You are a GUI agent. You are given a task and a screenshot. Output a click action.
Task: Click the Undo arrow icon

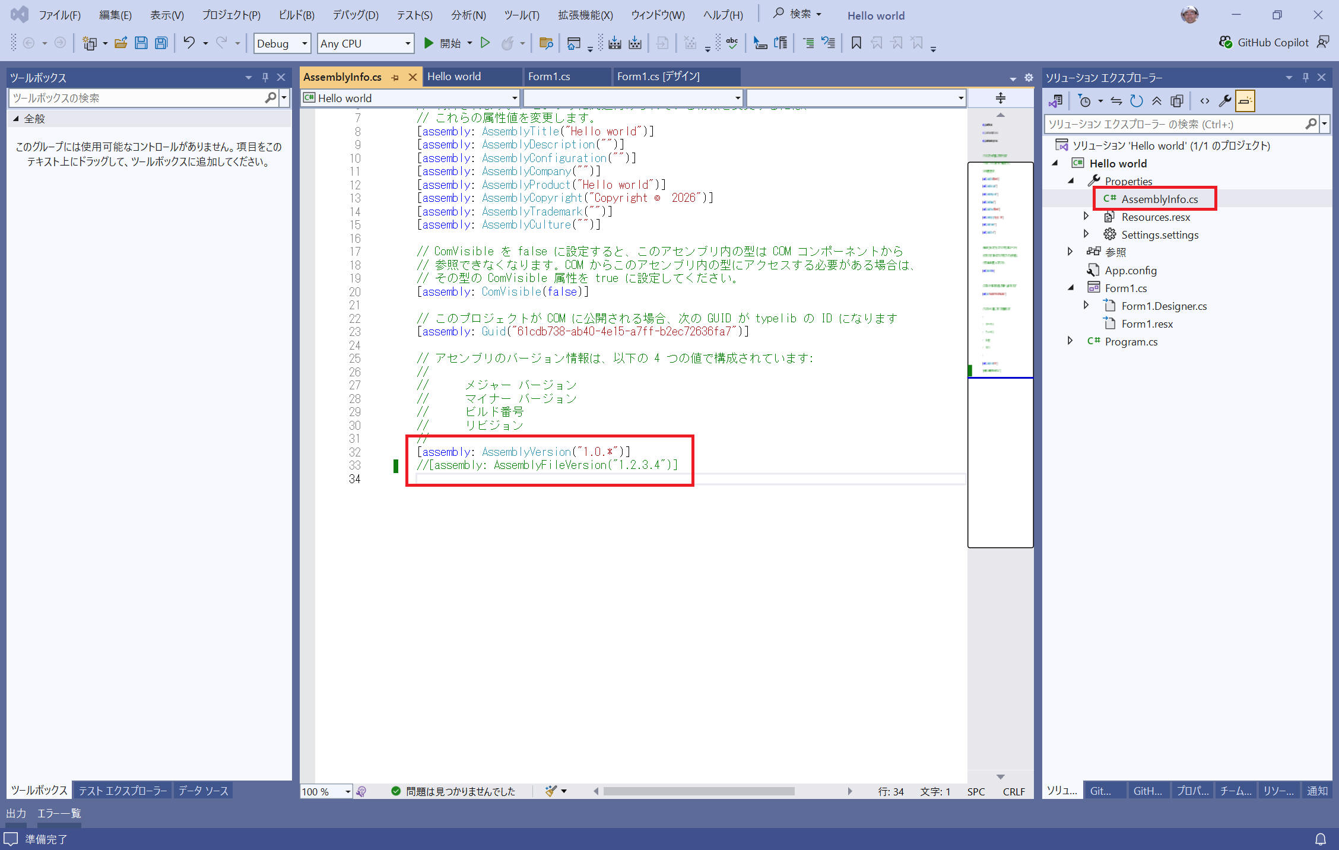[189, 43]
